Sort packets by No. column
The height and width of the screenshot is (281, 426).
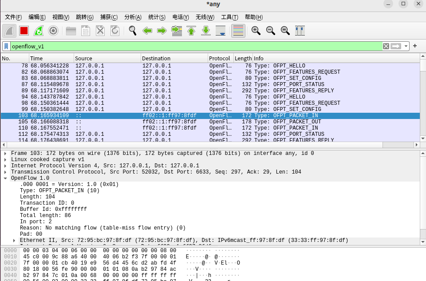pos(15,59)
